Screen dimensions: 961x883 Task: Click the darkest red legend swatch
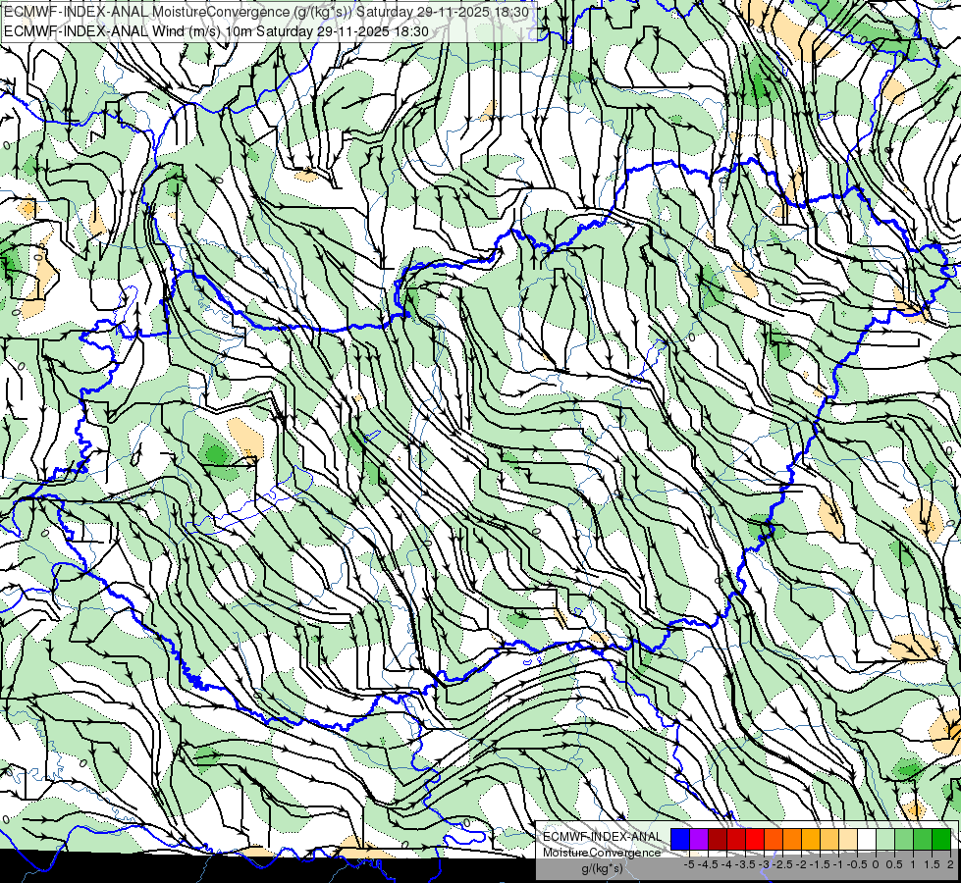718,839
